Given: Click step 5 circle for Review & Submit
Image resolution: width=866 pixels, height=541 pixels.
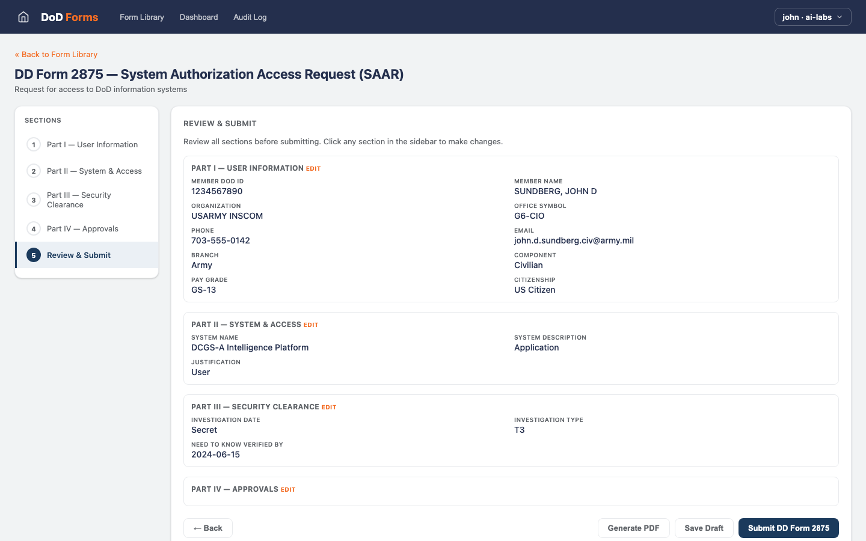Looking at the screenshot, I should [x=34, y=255].
